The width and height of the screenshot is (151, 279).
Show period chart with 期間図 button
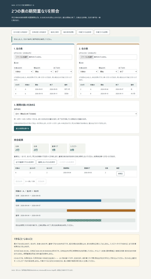[x=120, y=174]
